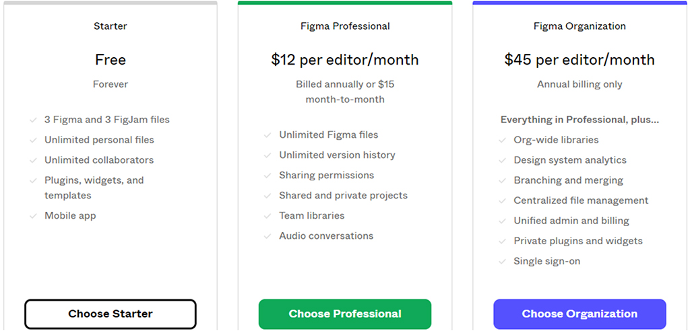690x331 pixels.
Task: Click Everything in Professional, plus text
Action: pos(579,120)
